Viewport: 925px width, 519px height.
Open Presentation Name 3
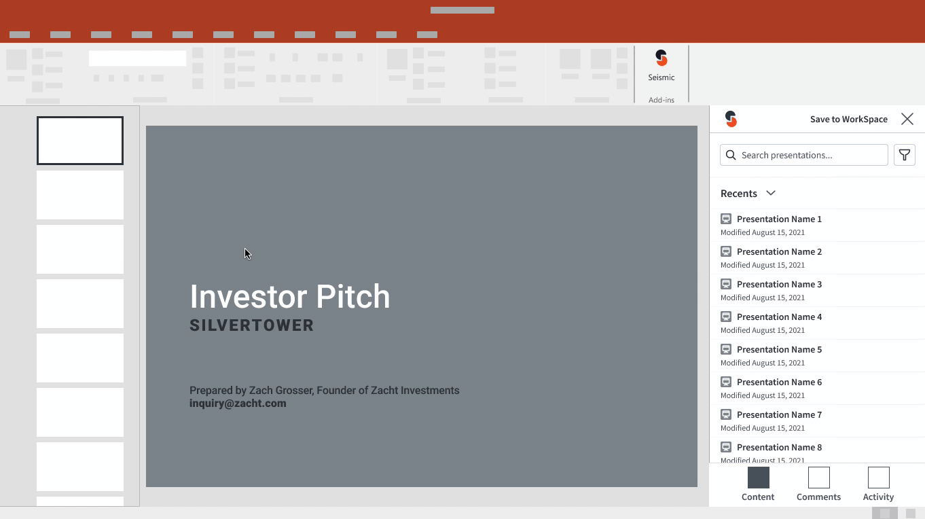pos(818,290)
